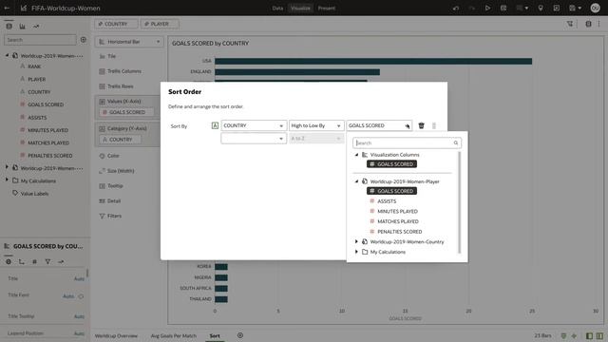
Task: Switch to the Data tab in header
Action: (277, 8)
